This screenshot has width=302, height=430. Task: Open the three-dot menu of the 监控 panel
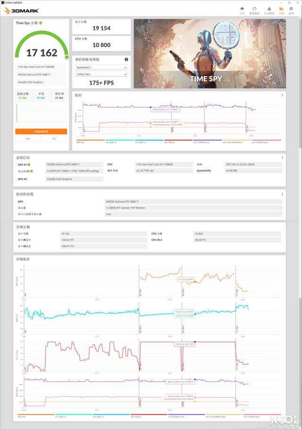tap(282, 95)
